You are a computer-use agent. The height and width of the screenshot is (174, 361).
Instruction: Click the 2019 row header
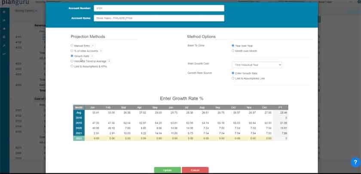(79, 123)
